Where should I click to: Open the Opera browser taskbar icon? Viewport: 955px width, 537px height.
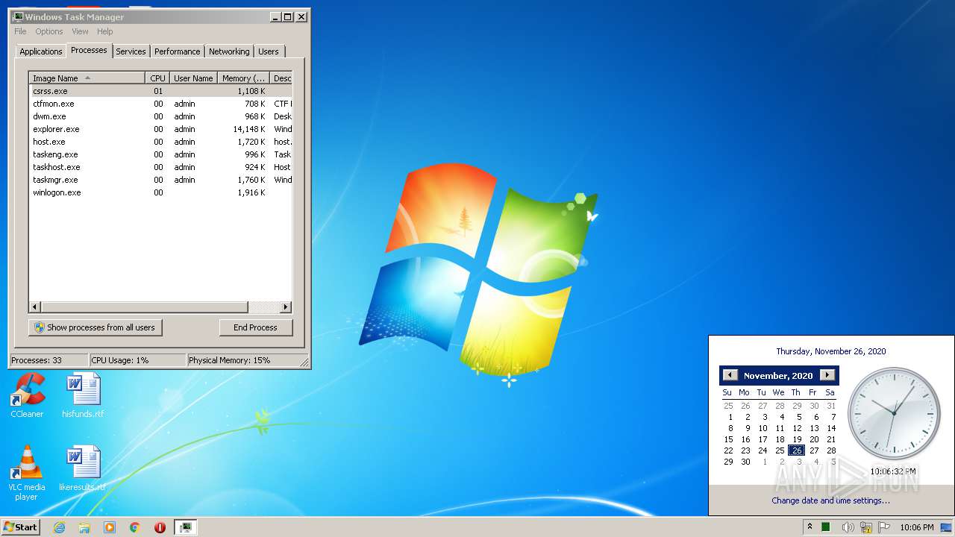coord(160,527)
